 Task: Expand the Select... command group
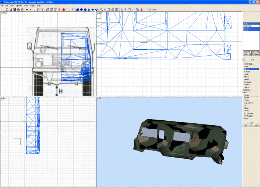(246, 92)
